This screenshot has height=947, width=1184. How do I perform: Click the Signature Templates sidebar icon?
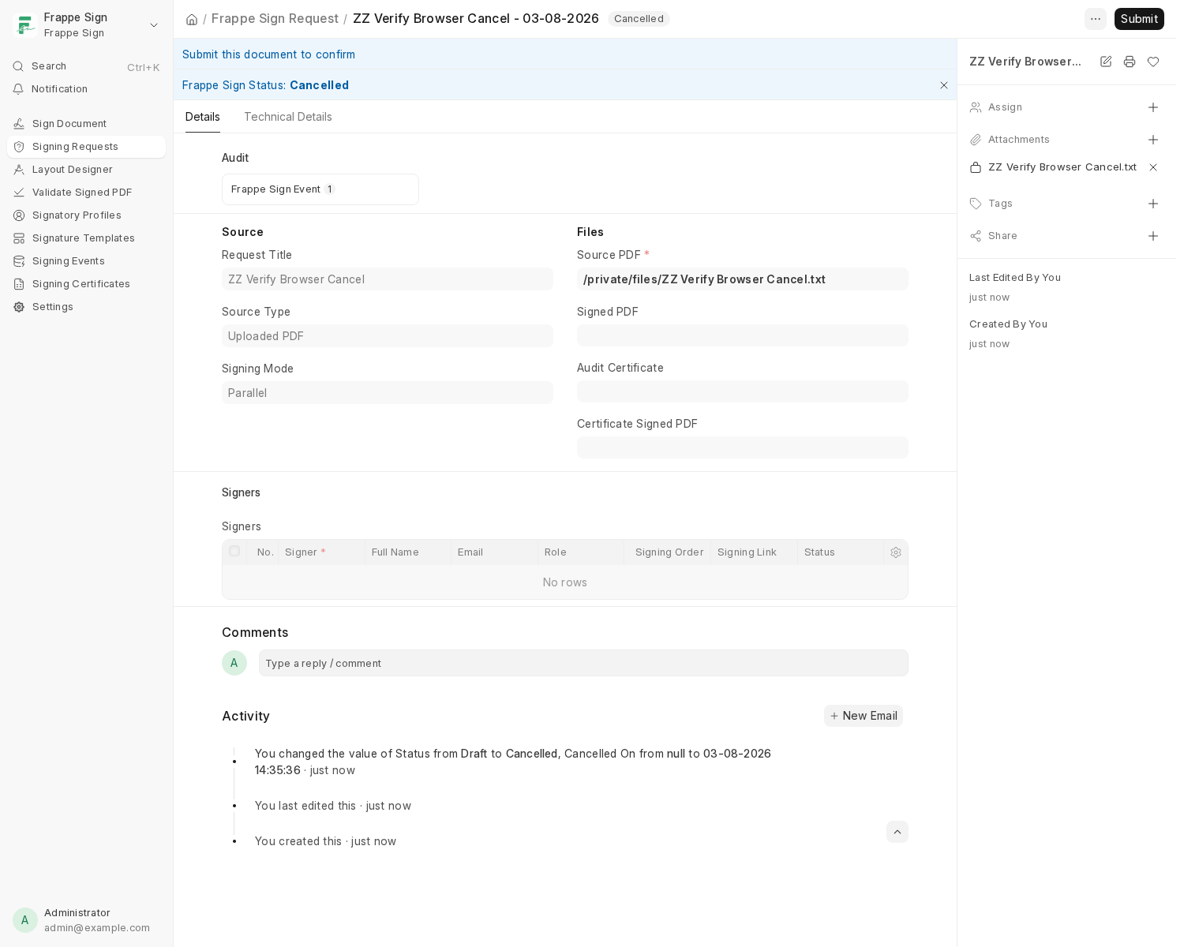19,238
